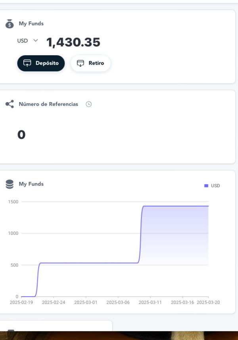Toggle the USD series via its legend label
The image size is (238, 340).
click(x=215, y=186)
